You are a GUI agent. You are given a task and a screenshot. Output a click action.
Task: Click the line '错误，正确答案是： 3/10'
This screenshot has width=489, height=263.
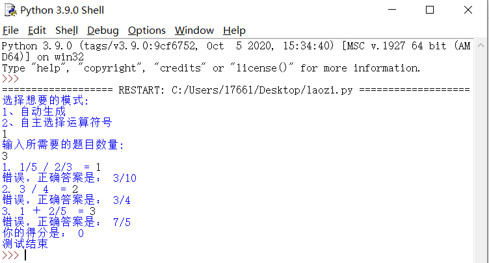[69, 178]
